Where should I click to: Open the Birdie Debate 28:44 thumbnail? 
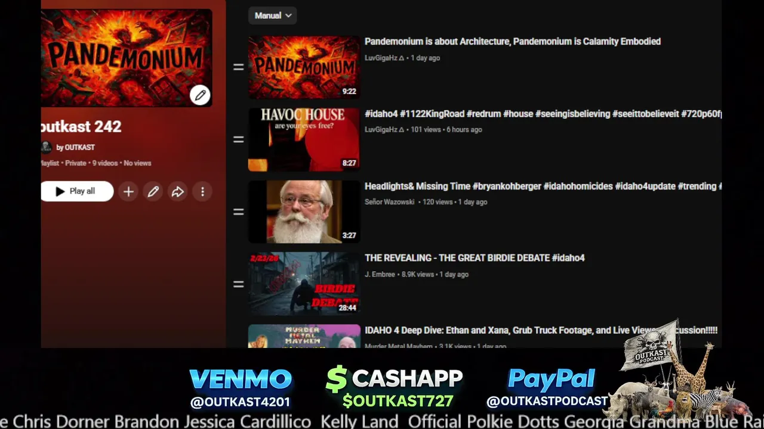coord(304,284)
